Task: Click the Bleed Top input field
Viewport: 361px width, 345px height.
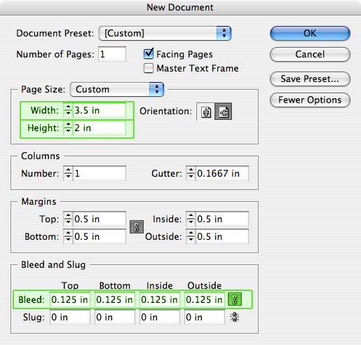Action: tap(70, 299)
